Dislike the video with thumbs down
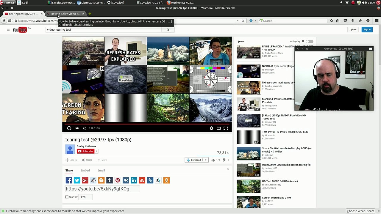 click(224, 160)
